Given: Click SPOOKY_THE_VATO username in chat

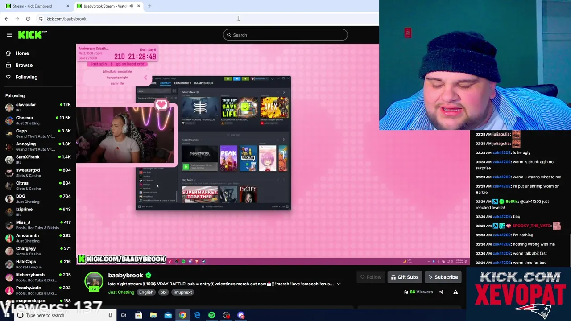Looking at the screenshot, I should click(532, 226).
